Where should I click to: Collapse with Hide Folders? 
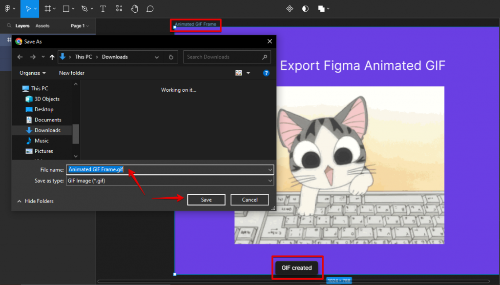[35, 201]
